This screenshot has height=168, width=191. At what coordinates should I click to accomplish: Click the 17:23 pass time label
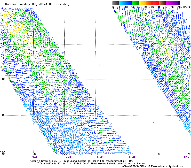(68, 157)
